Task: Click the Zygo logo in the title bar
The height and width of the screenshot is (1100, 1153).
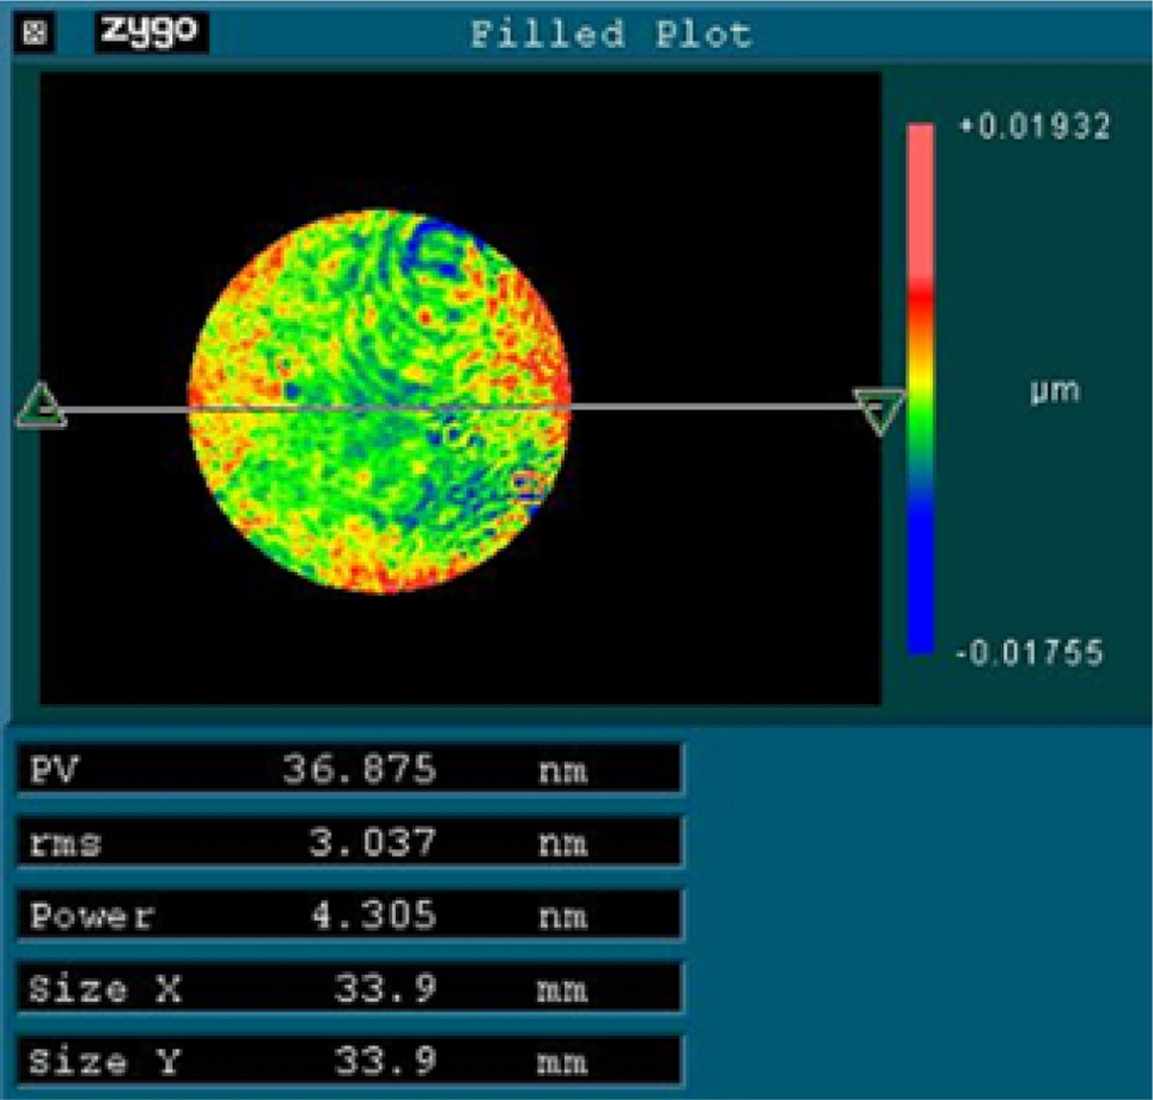Action: point(151,33)
